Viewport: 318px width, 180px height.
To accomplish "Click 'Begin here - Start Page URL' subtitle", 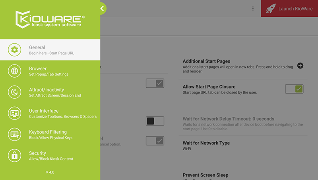I will coord(52,53).
